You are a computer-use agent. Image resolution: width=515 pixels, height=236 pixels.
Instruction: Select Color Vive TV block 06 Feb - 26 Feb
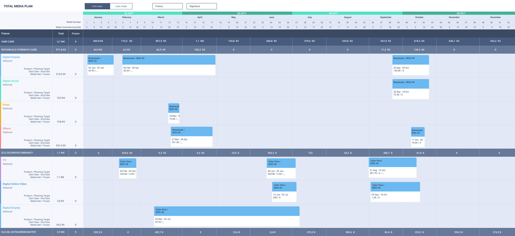point(128,168)
